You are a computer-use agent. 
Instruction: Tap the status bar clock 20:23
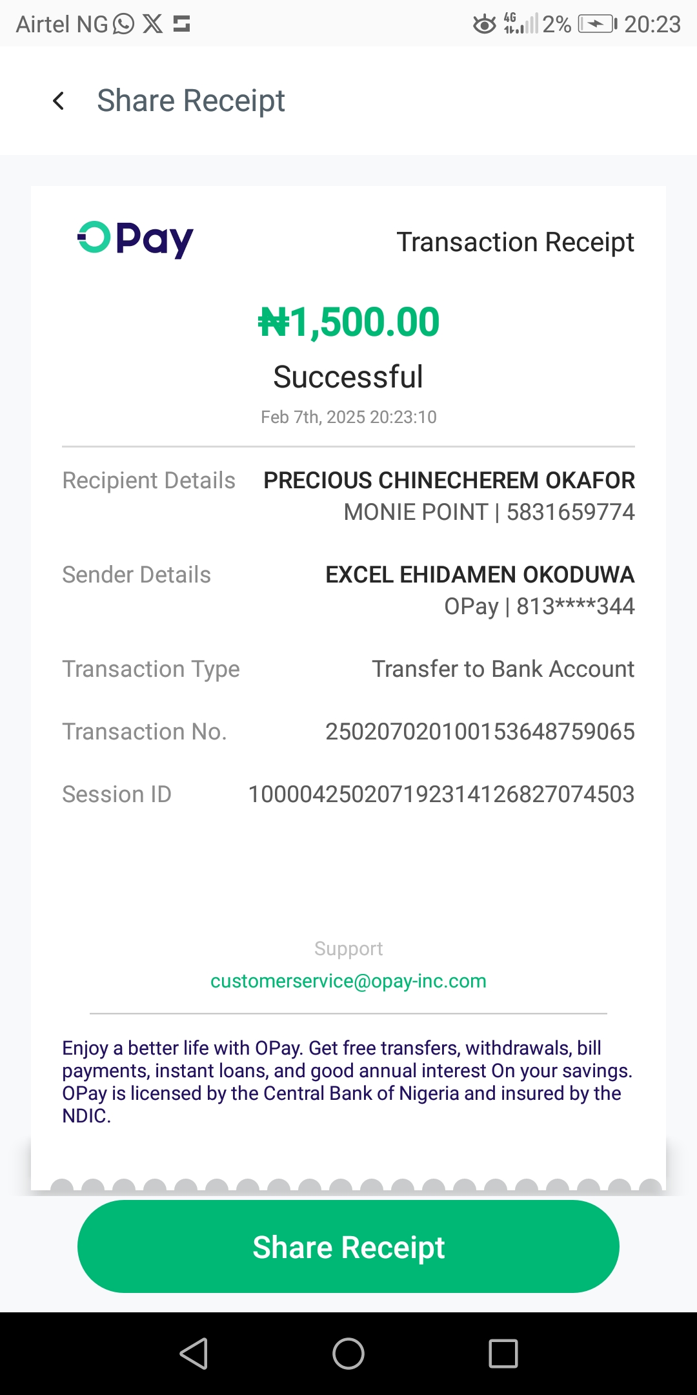(x=652, y=25)
